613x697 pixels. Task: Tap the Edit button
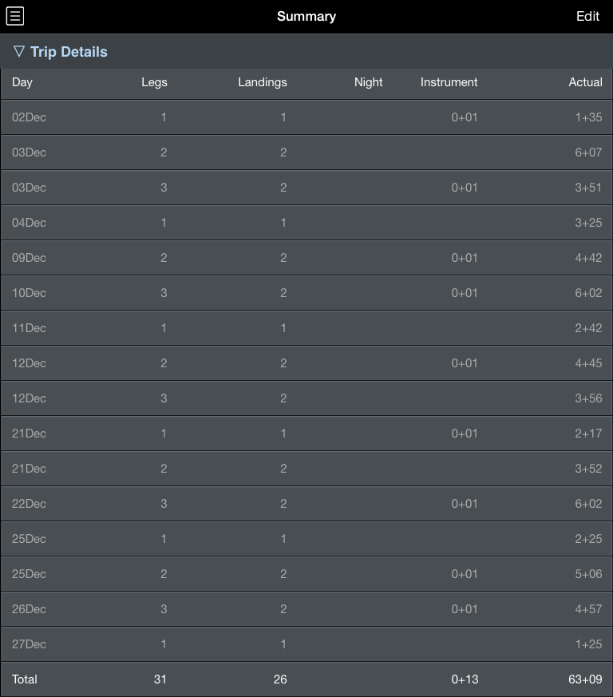(587, 17)
